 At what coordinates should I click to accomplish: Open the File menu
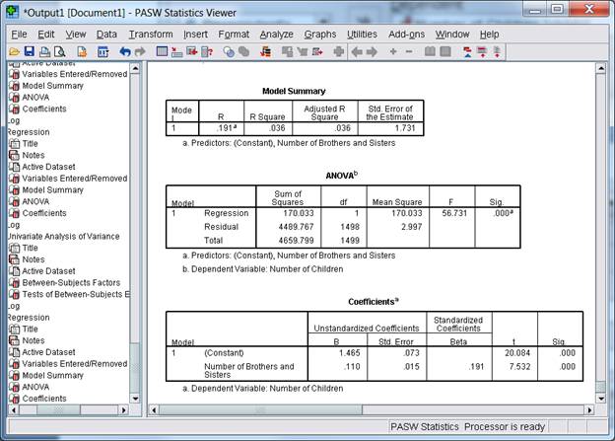19,35
